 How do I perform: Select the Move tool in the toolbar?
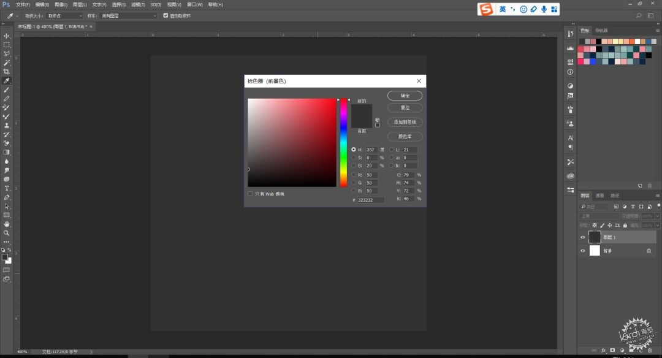6,36
